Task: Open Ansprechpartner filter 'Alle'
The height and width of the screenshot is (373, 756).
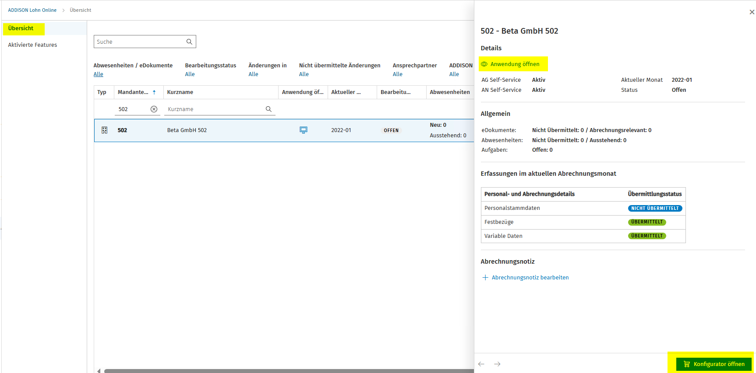Action: [x=398, y=74]
